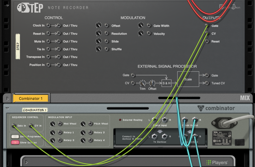Click the combinator logo
This screenshot has height=167, width=255.
pos(216,108)
